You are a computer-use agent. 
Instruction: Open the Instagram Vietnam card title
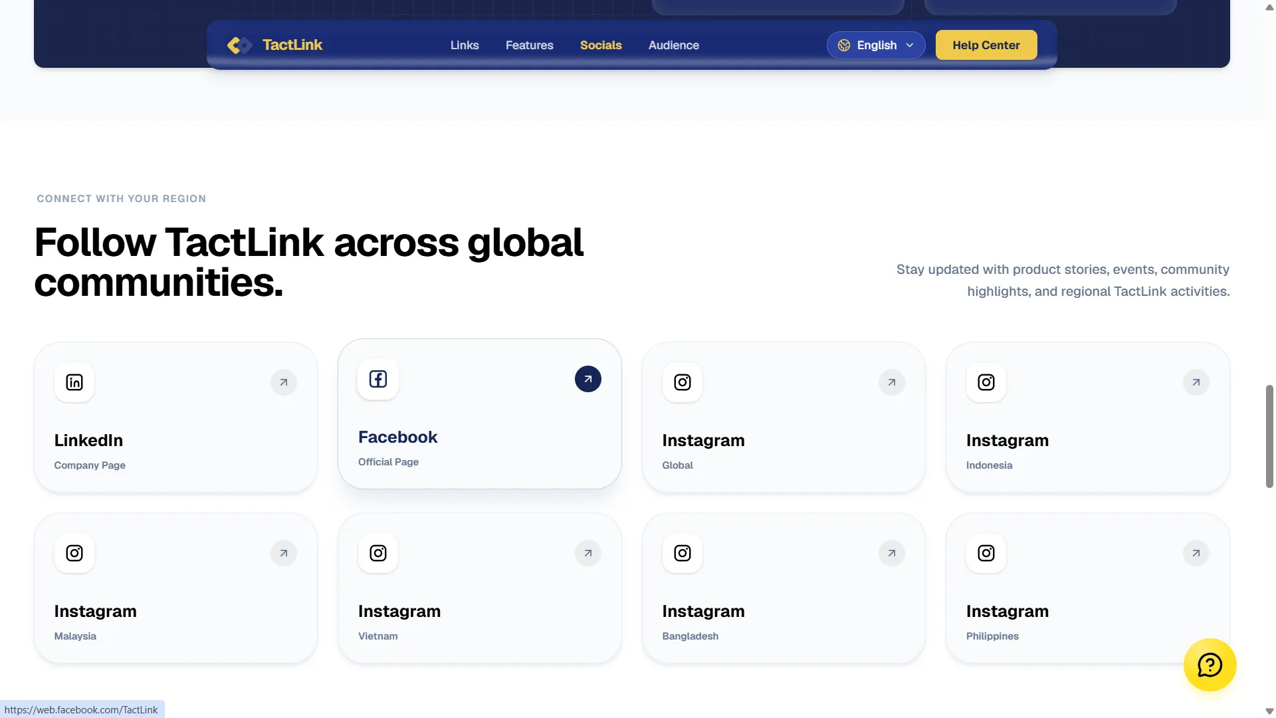399,611
